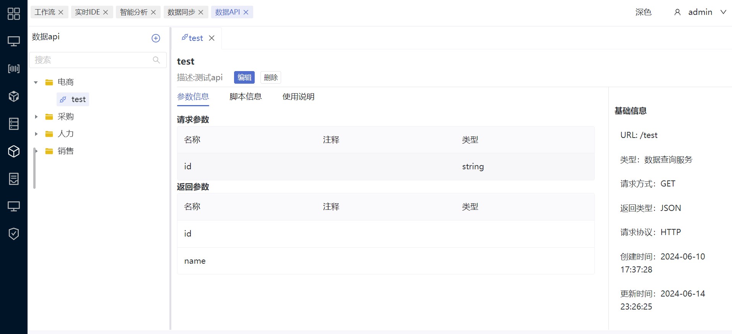Click the search magnifier icon
732x334 pixels.
[156, 60]
